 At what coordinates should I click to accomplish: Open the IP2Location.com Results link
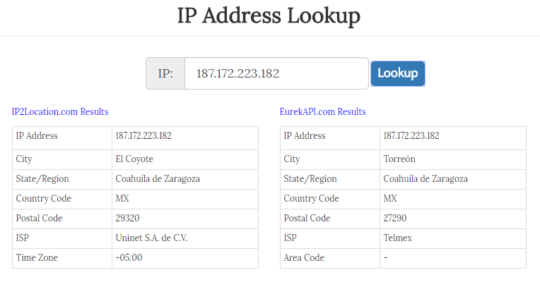(x=60, y=111)
